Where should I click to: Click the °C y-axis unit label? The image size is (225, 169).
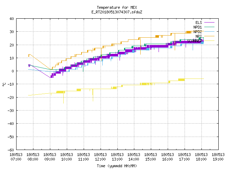4,84
